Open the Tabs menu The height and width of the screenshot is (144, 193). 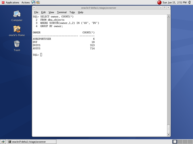point(72,12)
